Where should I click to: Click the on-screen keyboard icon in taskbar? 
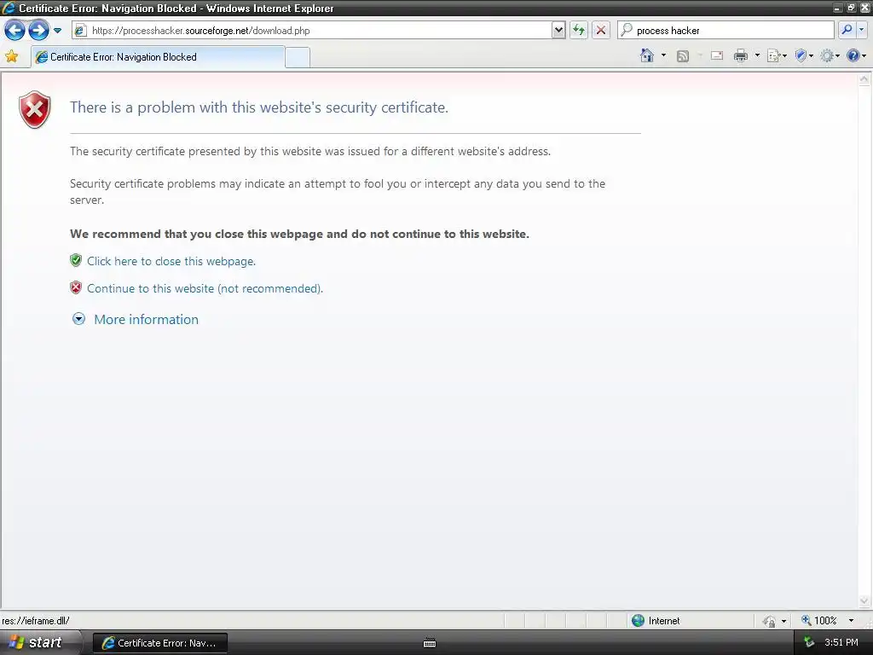point(430,643)
